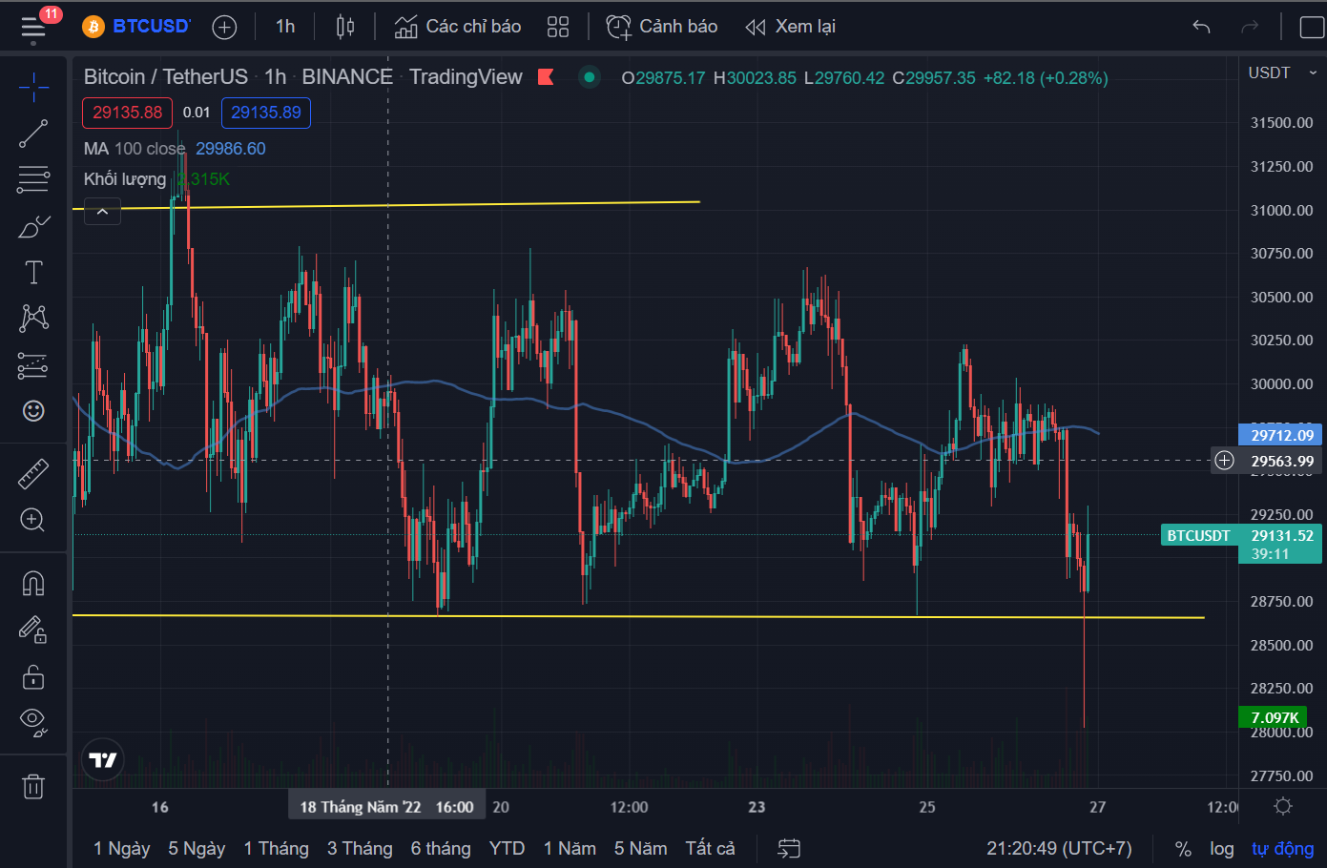Select the Bitcoin / TetherUS chart title
This screenshot has height=868, width=1327.
[166, 77]
